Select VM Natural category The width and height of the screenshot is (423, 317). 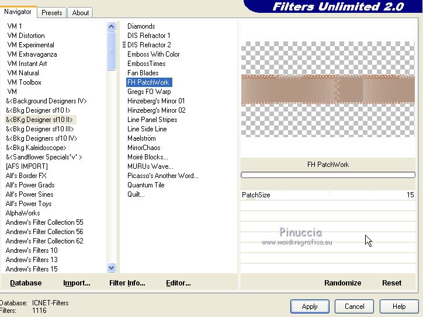[x=23, y=73]
